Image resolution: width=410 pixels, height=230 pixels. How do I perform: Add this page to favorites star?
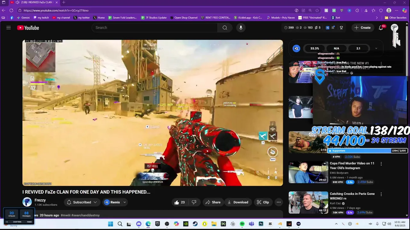[317, 11]
